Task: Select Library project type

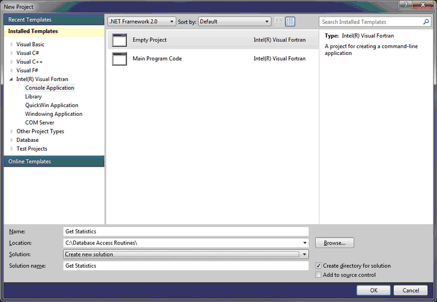Action: pyautogui.click(x=34, y=97)
